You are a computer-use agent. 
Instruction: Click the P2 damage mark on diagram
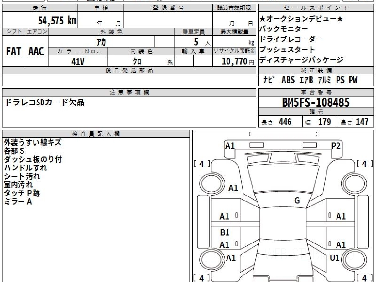pyautogui.click(x=336, y=145)
